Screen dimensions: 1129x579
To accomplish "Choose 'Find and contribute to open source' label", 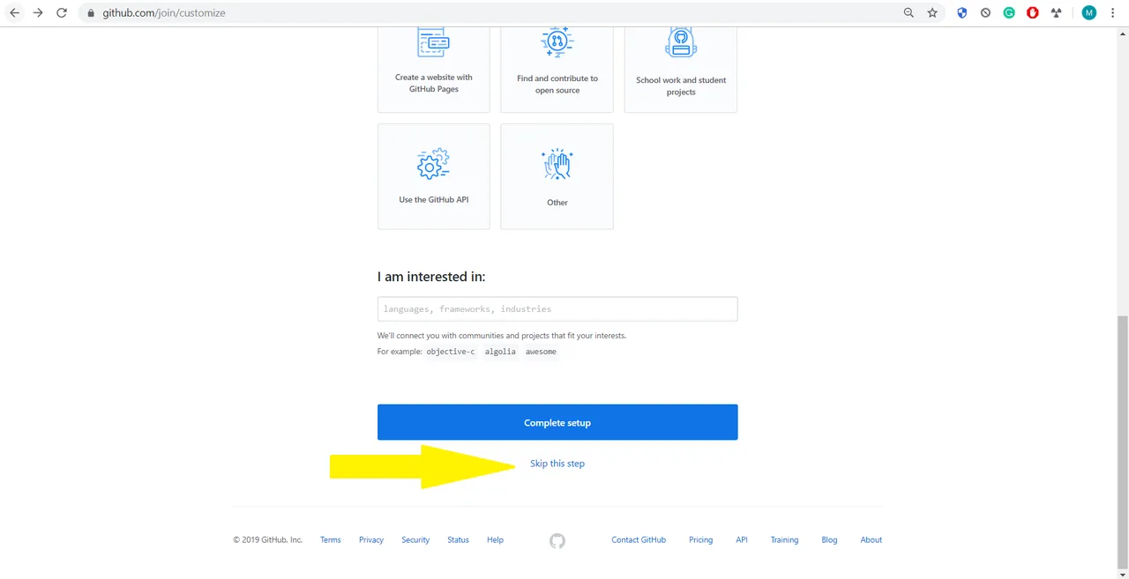I will (x=557, y=85).
